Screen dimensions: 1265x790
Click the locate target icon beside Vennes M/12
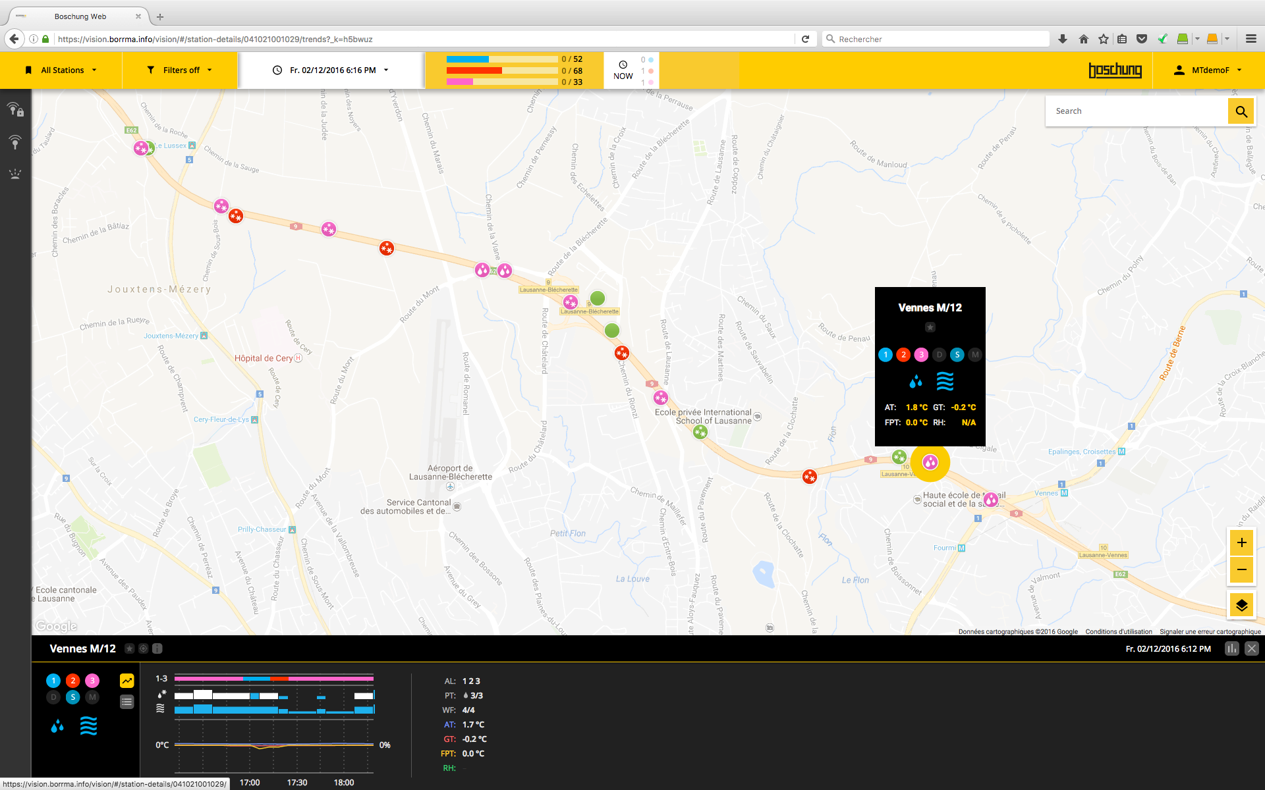(144, 648)
